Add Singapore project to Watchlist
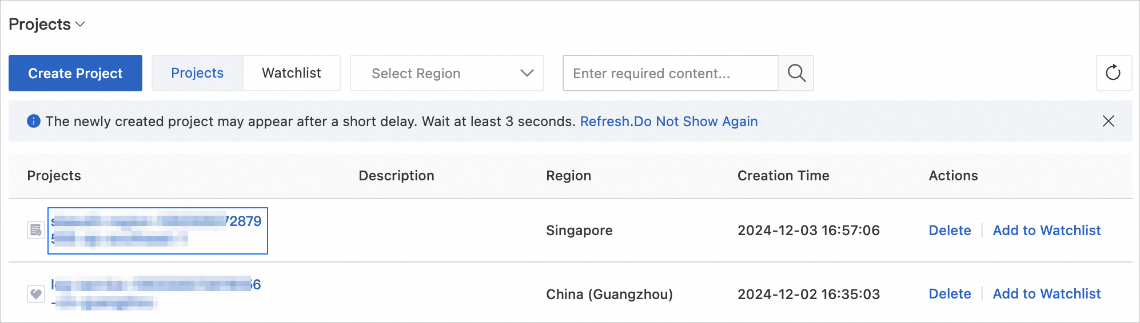 tap(1046, 231)
